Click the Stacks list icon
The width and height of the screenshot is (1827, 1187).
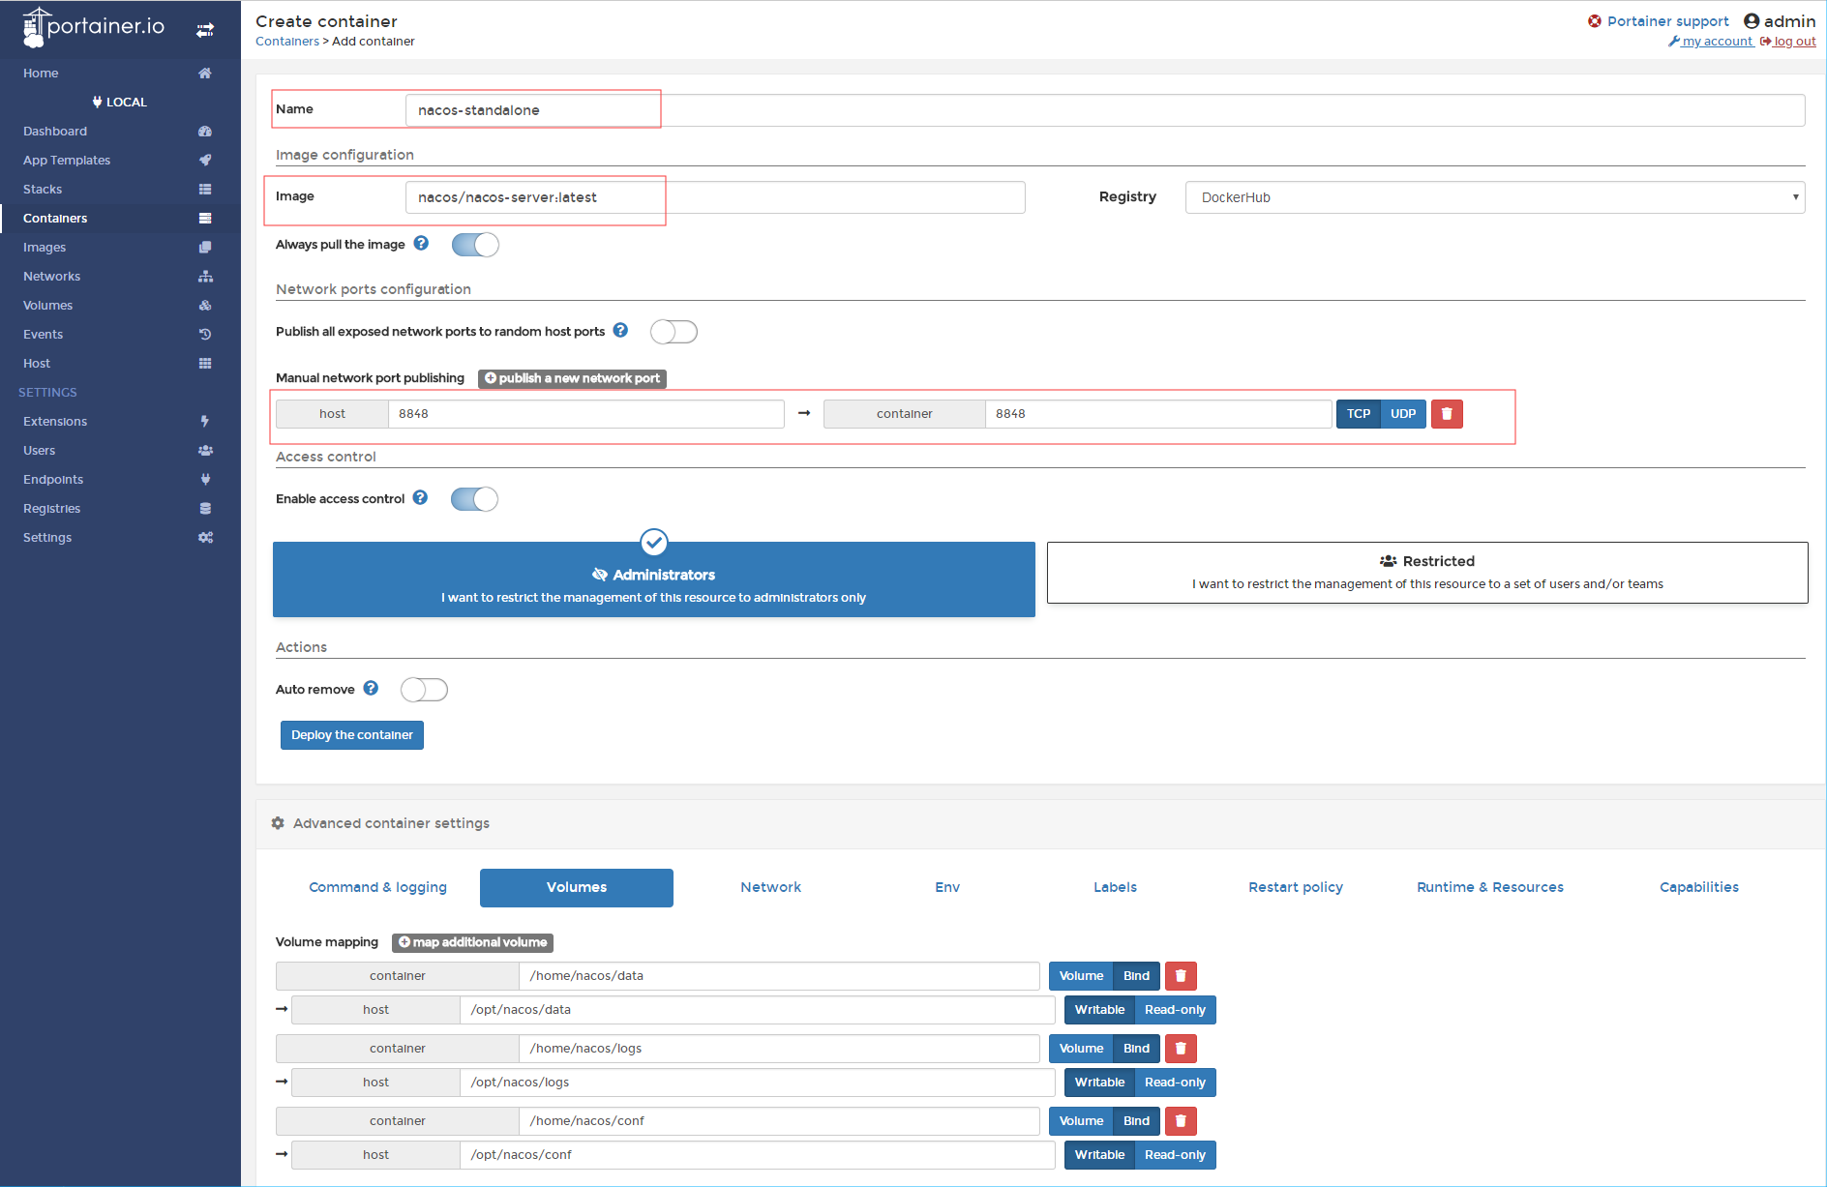point(205,190)
